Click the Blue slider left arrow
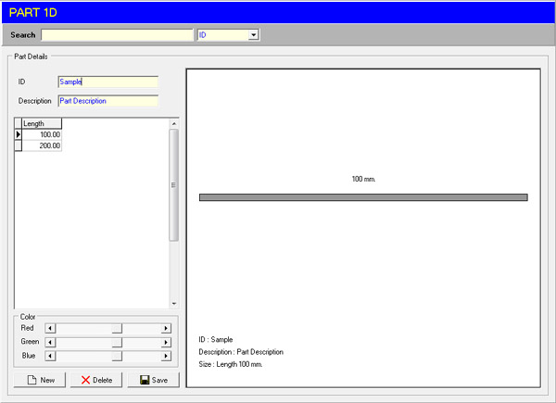The height and width of the screenshot is (403, 556). click(x=50, y=356)
